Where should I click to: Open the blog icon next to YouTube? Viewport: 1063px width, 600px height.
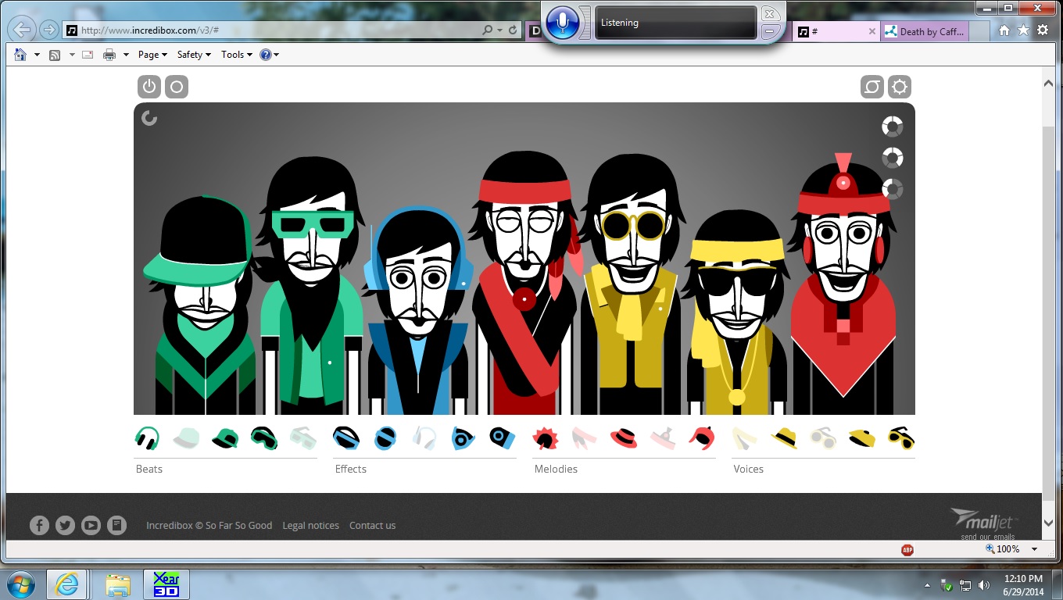116,525
